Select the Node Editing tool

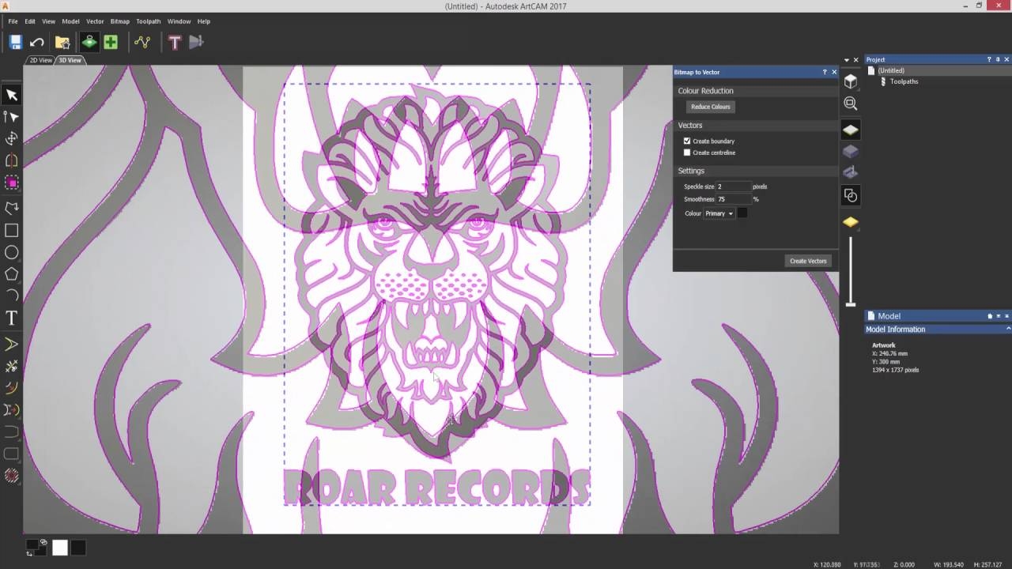12,117
